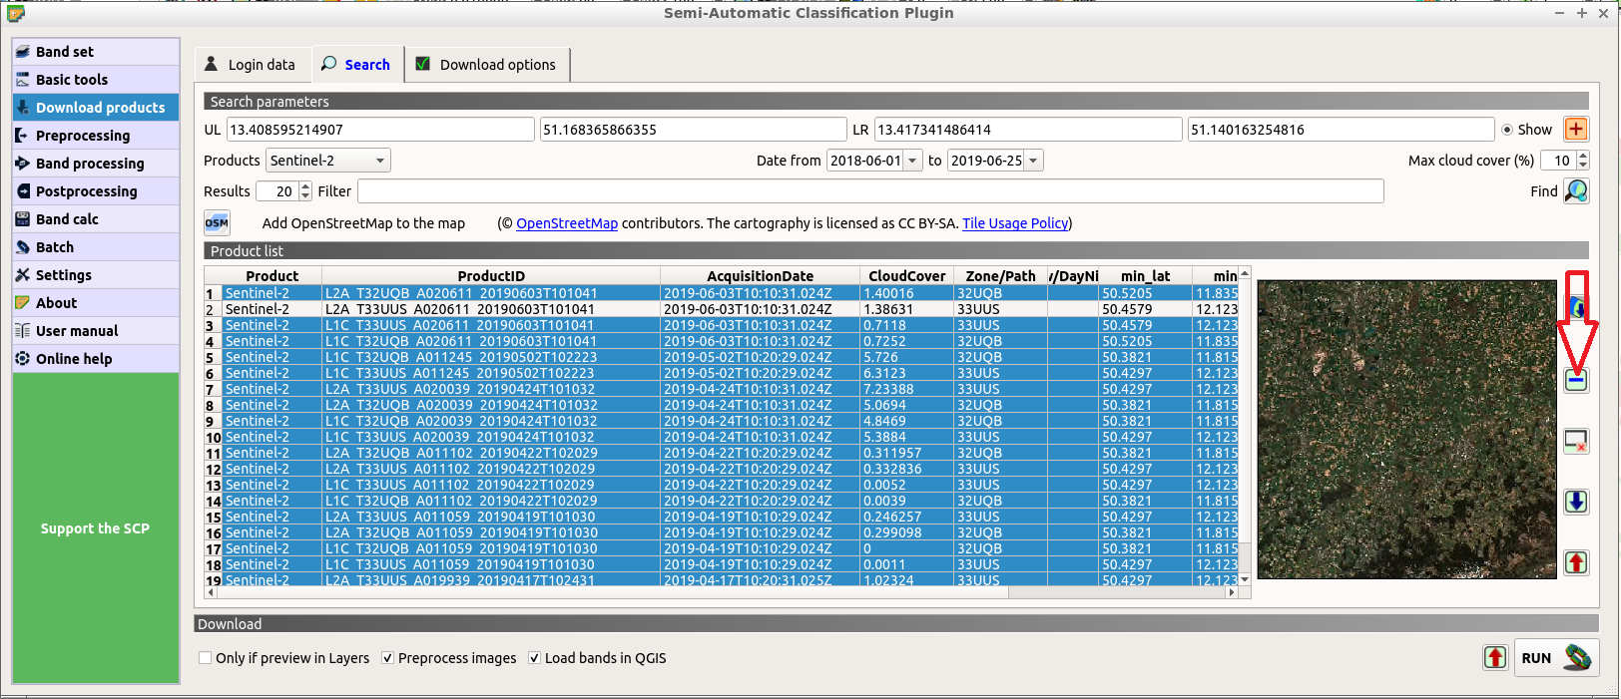
Task: Expand the date 'to' 2019-06-25 picker
Action: coord(1033,161)
